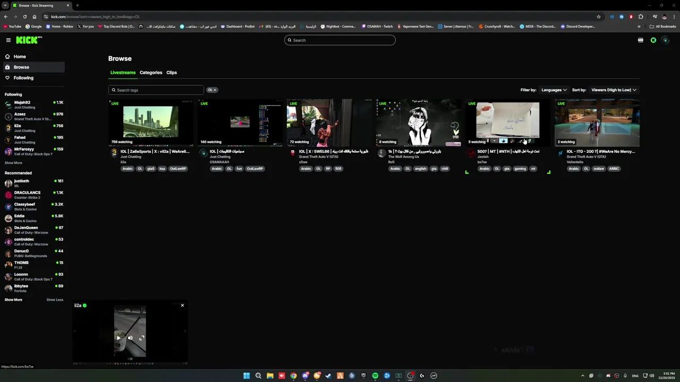This screenshot has width=680, height=382.
Task: Switch to the Clips tab
Action: [172, 73]
